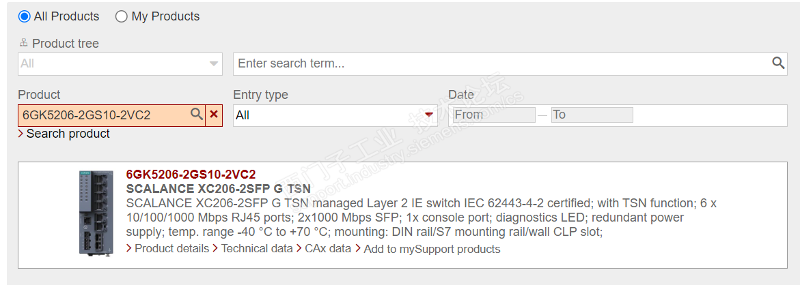Open the Product details link
800x285 pixels.
(171, 249)
